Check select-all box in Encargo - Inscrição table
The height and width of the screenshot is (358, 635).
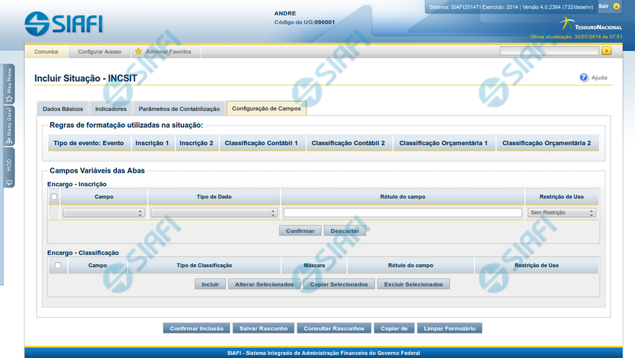coord(54,196)
